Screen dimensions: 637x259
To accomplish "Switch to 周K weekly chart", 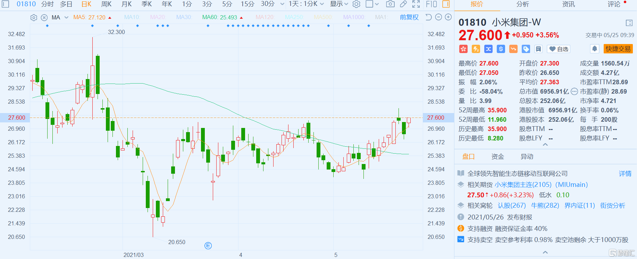I will coord(107,4).
